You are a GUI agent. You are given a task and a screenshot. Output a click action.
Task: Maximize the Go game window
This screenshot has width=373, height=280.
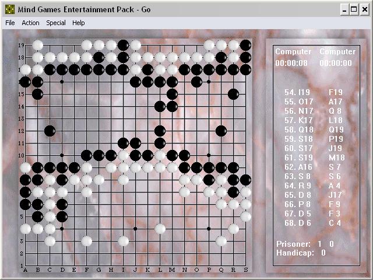pyautogui.click(x=354, y=10)
